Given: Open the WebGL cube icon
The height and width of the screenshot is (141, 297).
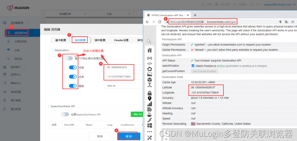Looking at the screenshot, I should 149,80.
